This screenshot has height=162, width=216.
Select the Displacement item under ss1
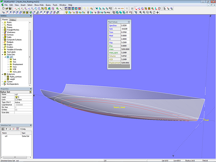click(18, 64)
